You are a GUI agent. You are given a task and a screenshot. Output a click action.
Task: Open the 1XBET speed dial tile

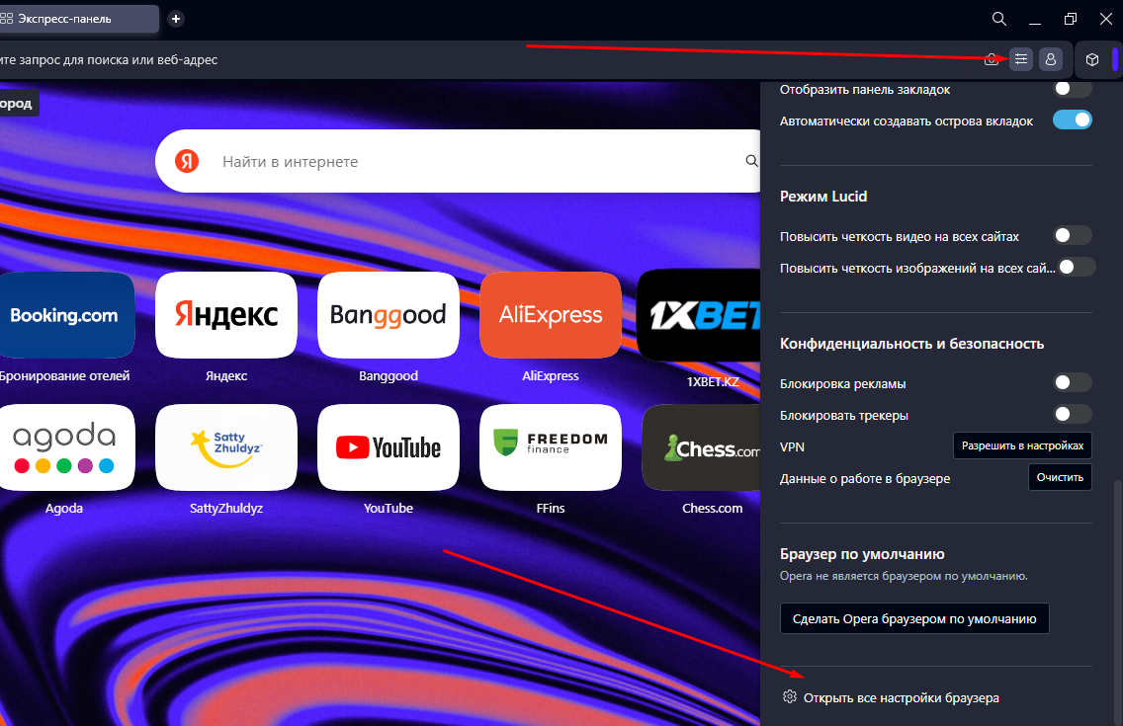(x=699, y=315)
